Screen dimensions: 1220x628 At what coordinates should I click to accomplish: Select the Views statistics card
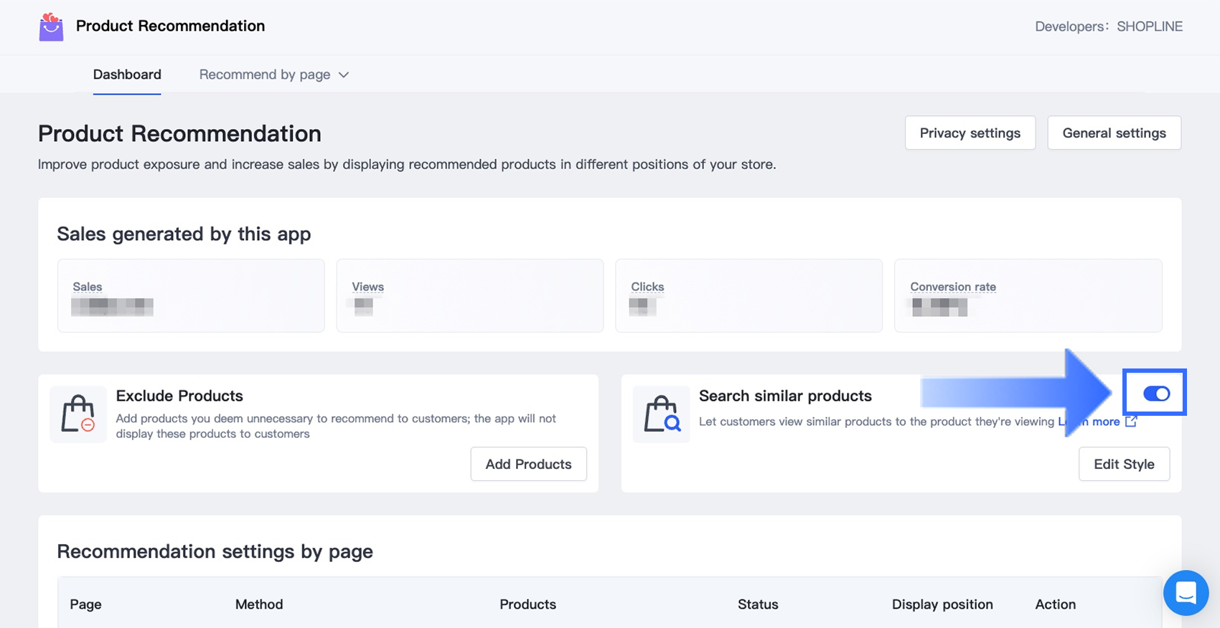pyautogui.click(x=469, y=295)
